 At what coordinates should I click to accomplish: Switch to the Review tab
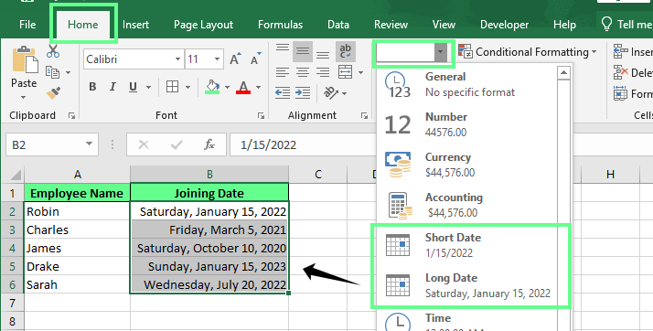tap(391, 25)
